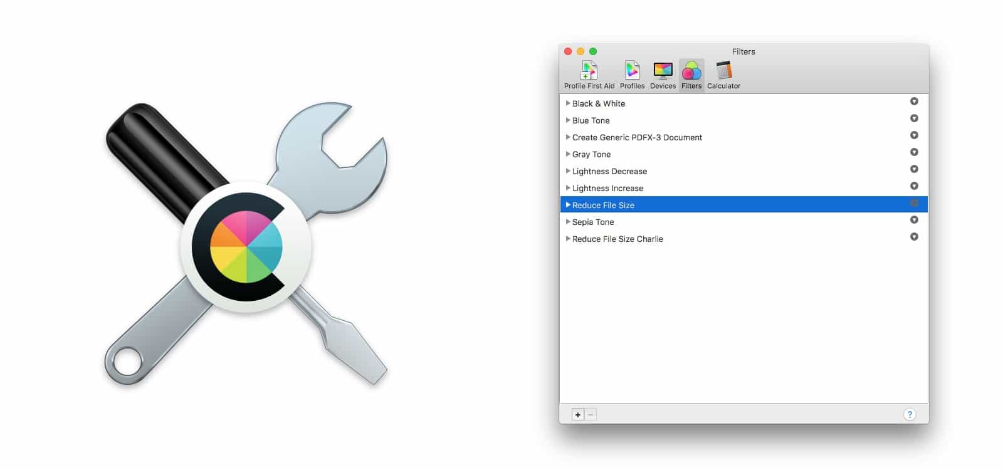Close the Filters window with red button

tap(568, 51)
